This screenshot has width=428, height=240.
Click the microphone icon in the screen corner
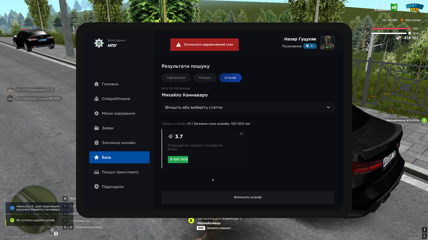(424, 230)
